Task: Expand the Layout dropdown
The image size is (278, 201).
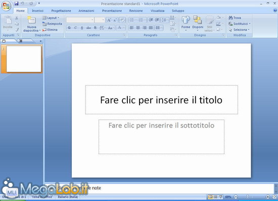Action: (51, 18)
